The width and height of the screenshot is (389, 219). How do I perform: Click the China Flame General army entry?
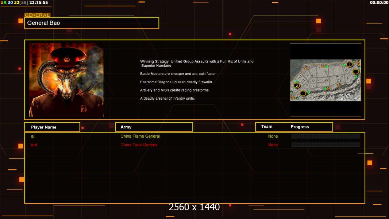tap(140, 136)
